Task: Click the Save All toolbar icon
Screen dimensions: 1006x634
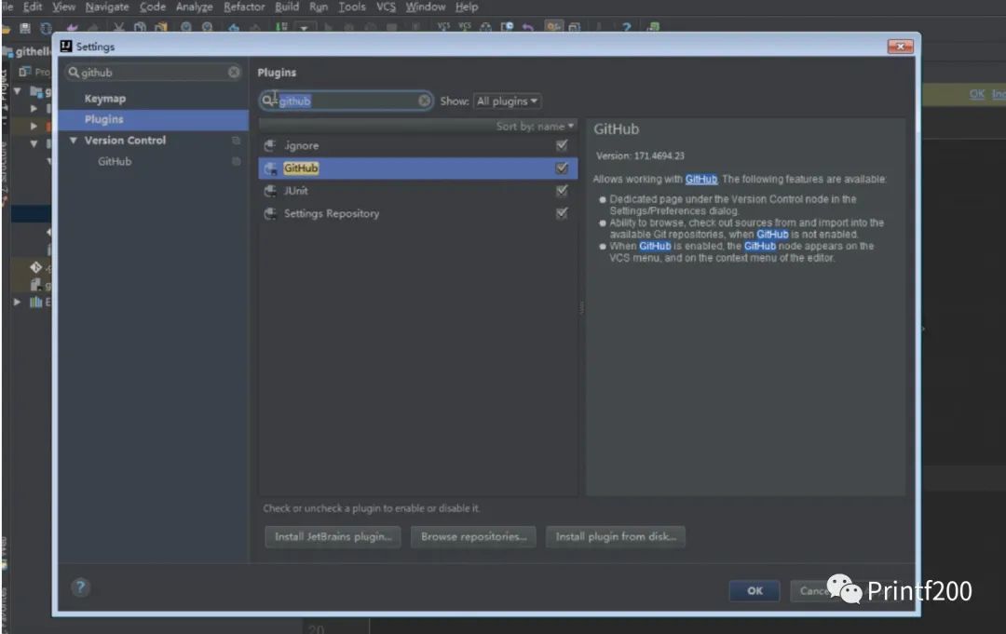Action: 25,28
